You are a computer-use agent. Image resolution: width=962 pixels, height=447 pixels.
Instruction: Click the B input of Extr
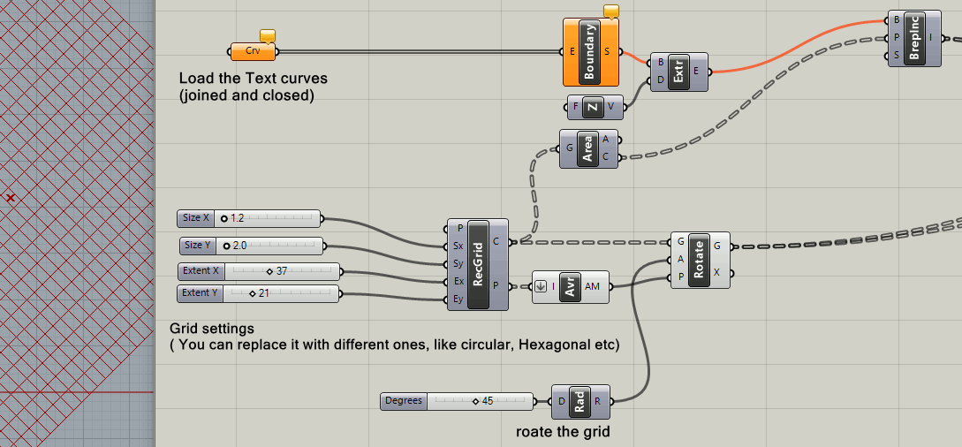(x=660, y=62)
